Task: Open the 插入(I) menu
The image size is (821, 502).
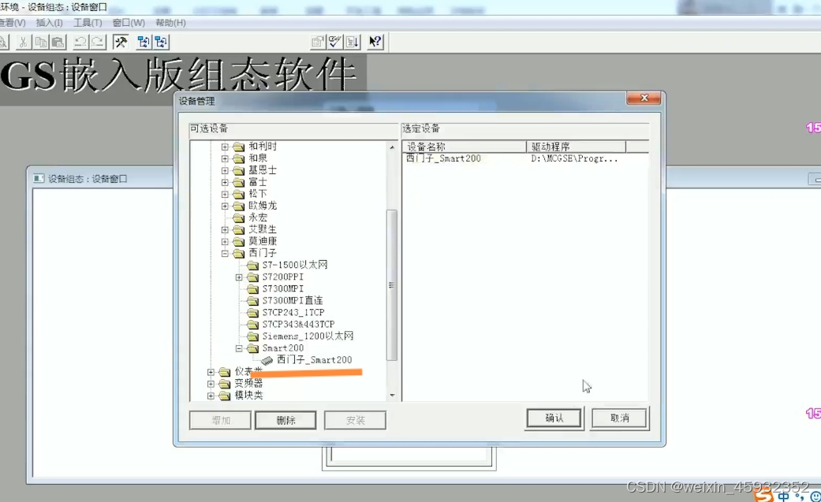Action: click(49, 23)
